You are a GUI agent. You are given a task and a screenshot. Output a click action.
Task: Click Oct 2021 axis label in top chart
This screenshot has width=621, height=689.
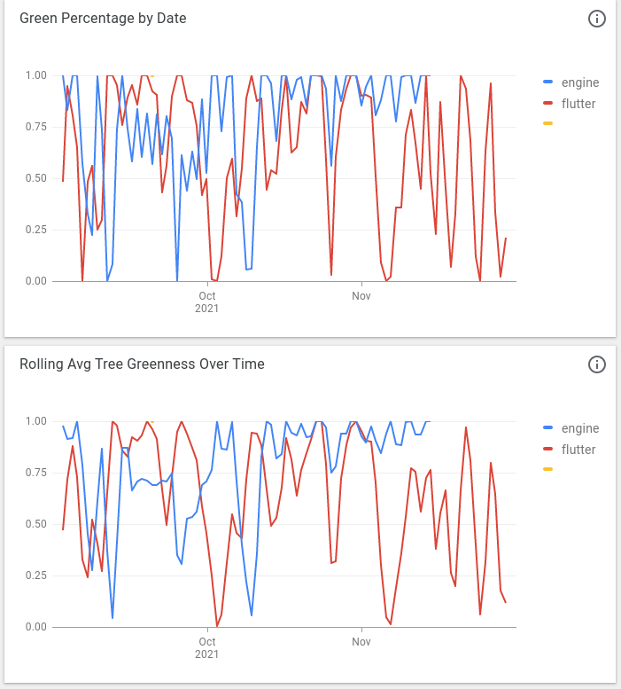tap(206, 302)
